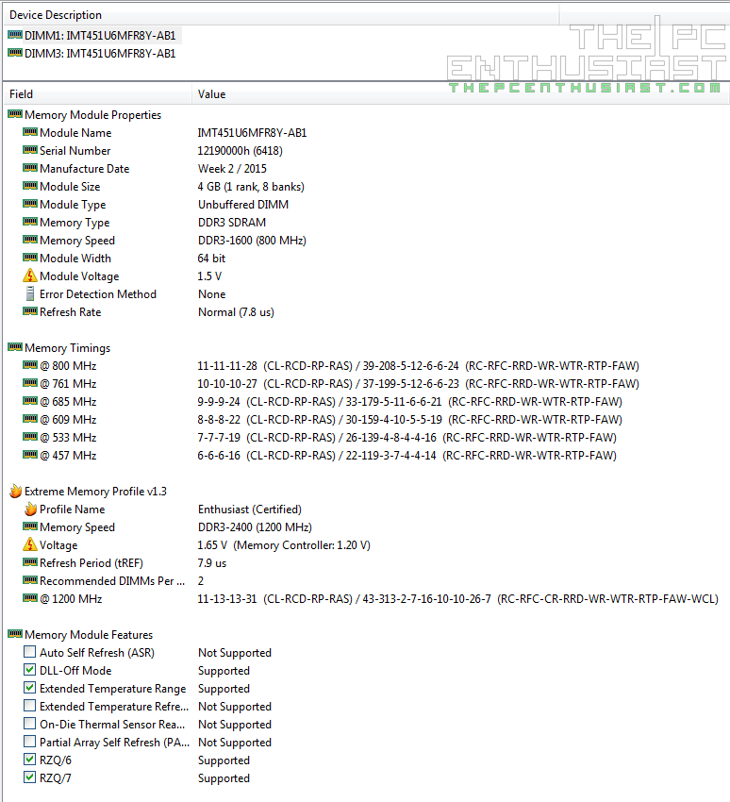This screenshot has width=730, height=802.
Task: Select Week 2 / 2015 manufacture date
Action: pyautogui.click(x=232, y=169)
